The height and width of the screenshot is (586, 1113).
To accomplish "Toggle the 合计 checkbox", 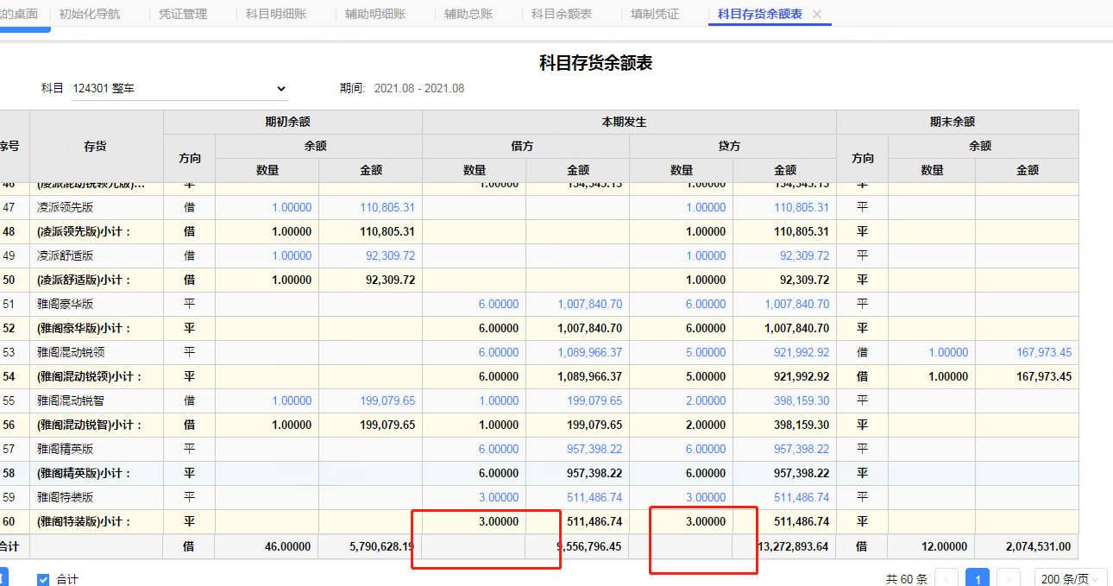I will tap(43, 579).
